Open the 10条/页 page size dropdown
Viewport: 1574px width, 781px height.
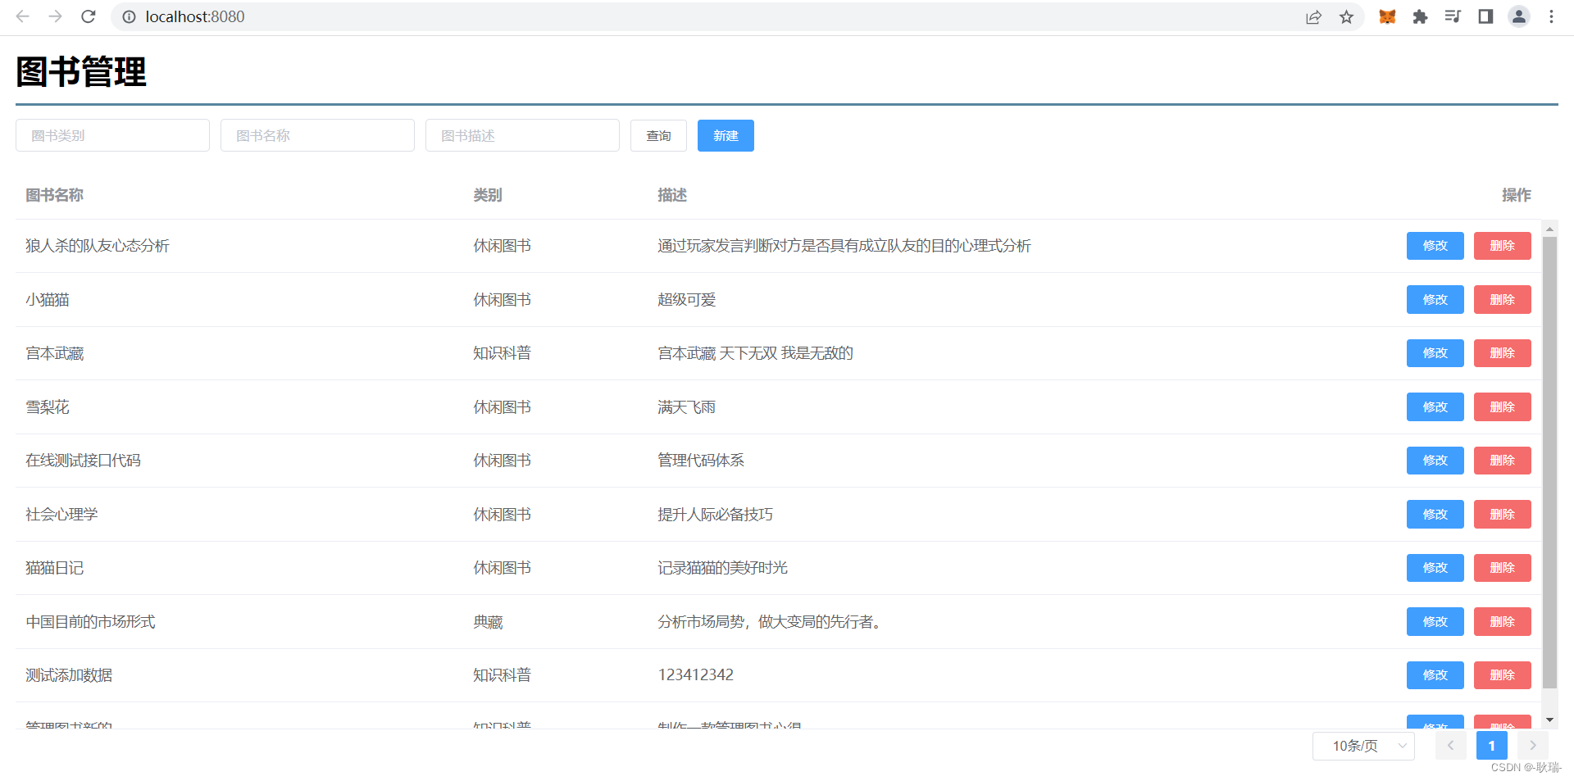click(x=1363, y=746)
